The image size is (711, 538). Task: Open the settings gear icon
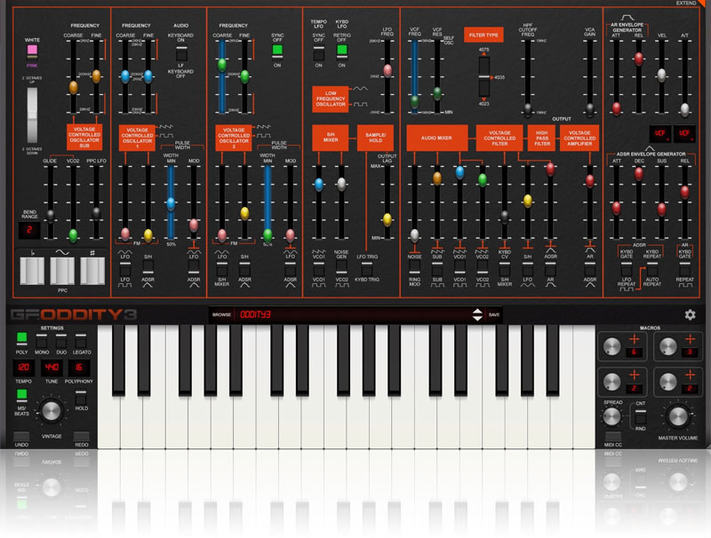coord(690,314)
